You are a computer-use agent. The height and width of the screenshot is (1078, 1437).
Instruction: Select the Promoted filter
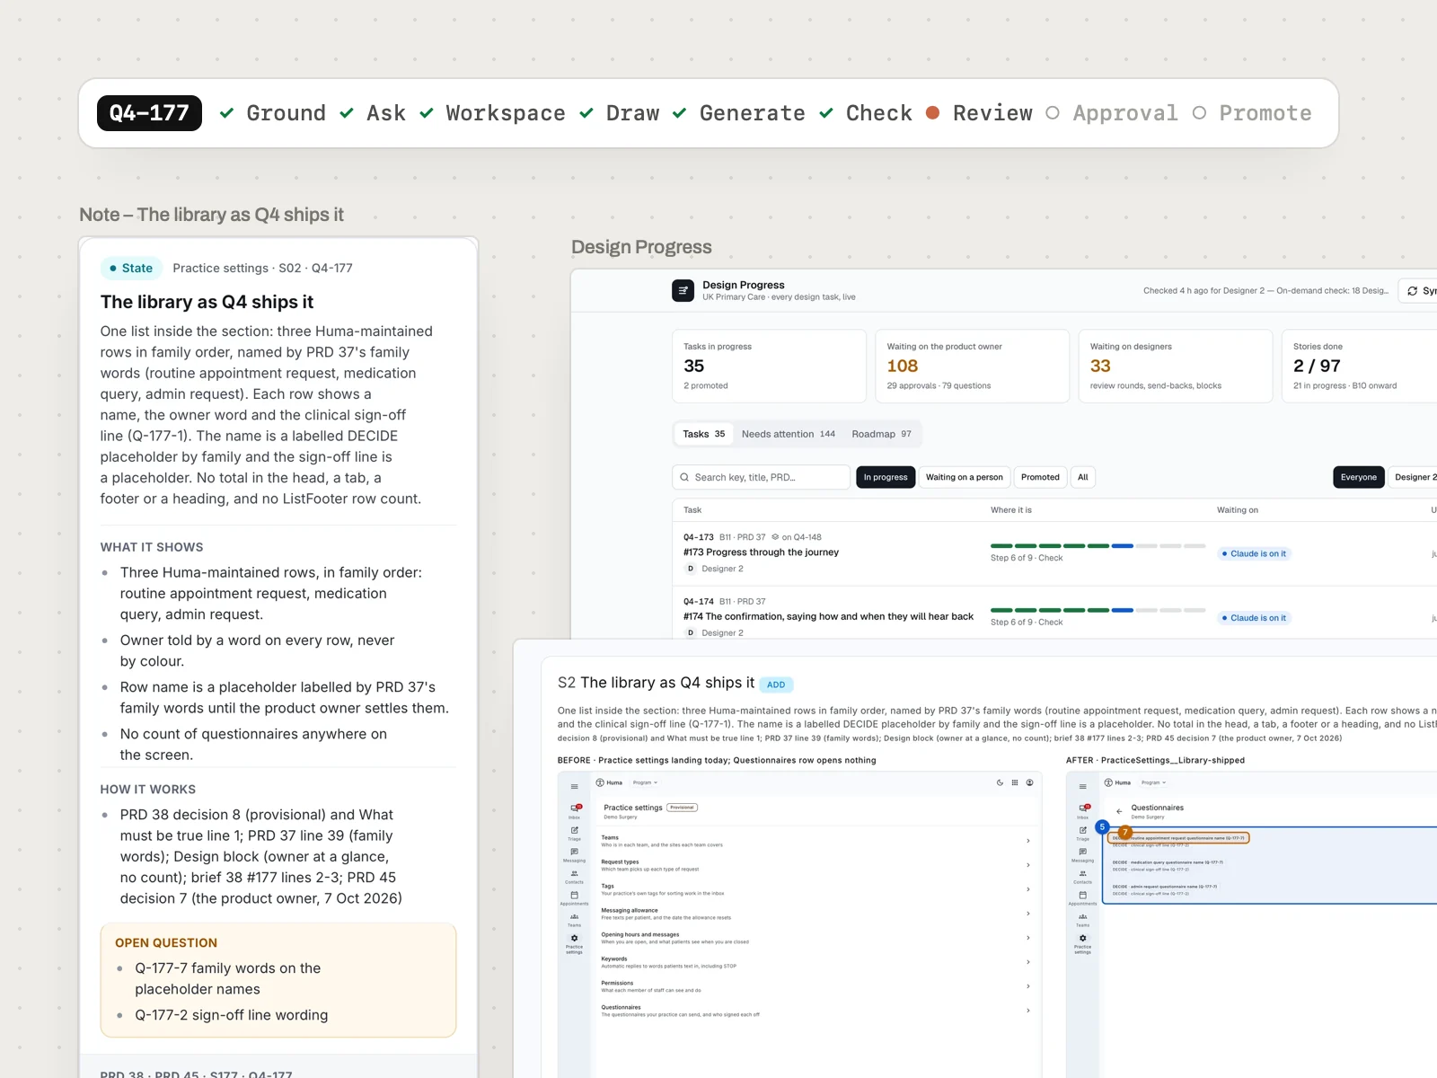[x=1040, y=477]
